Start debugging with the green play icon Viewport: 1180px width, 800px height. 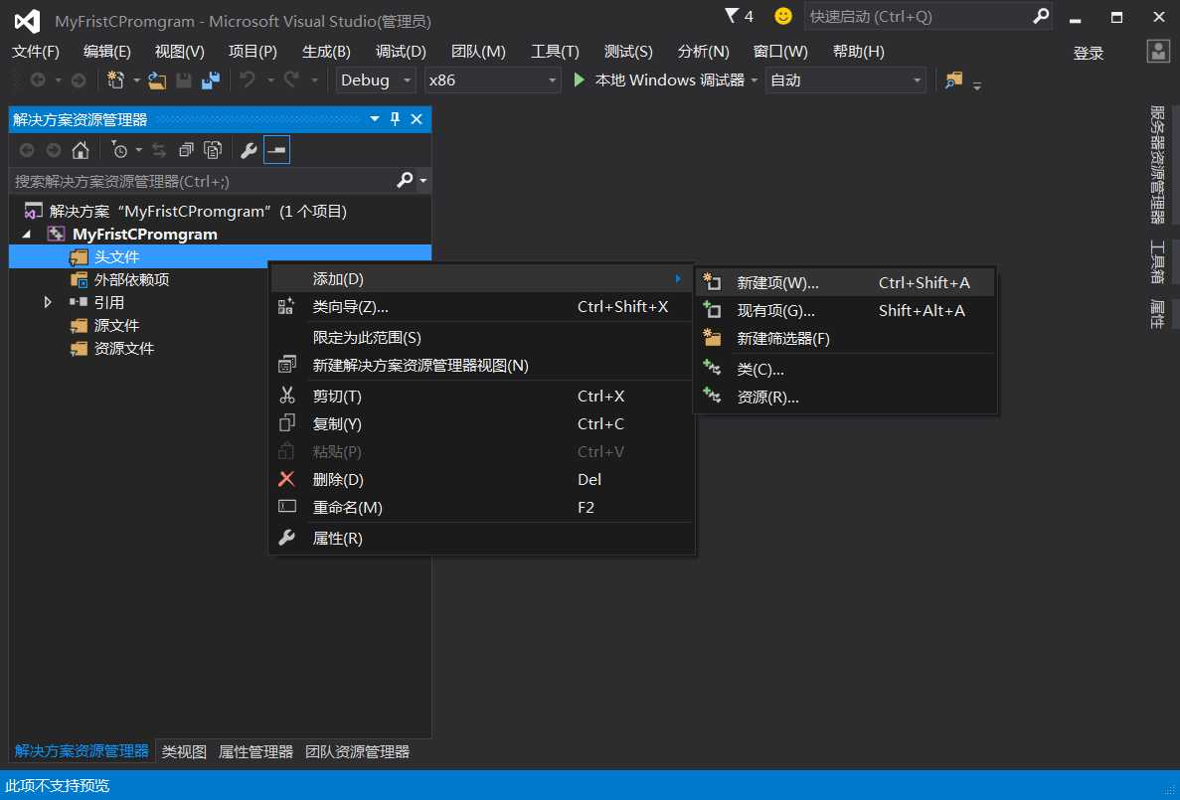[579, 80]
